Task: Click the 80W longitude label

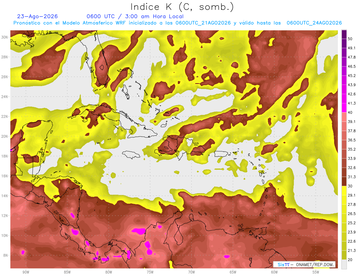Action: click(109, 272)
